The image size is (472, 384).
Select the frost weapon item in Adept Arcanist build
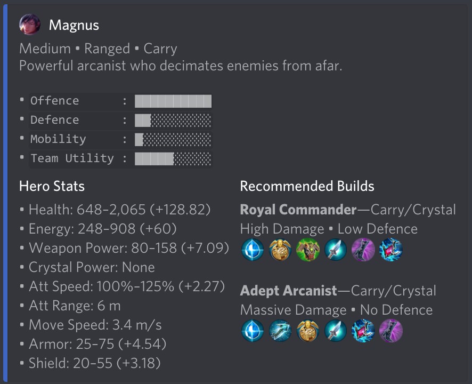click(x=280, y=331)
